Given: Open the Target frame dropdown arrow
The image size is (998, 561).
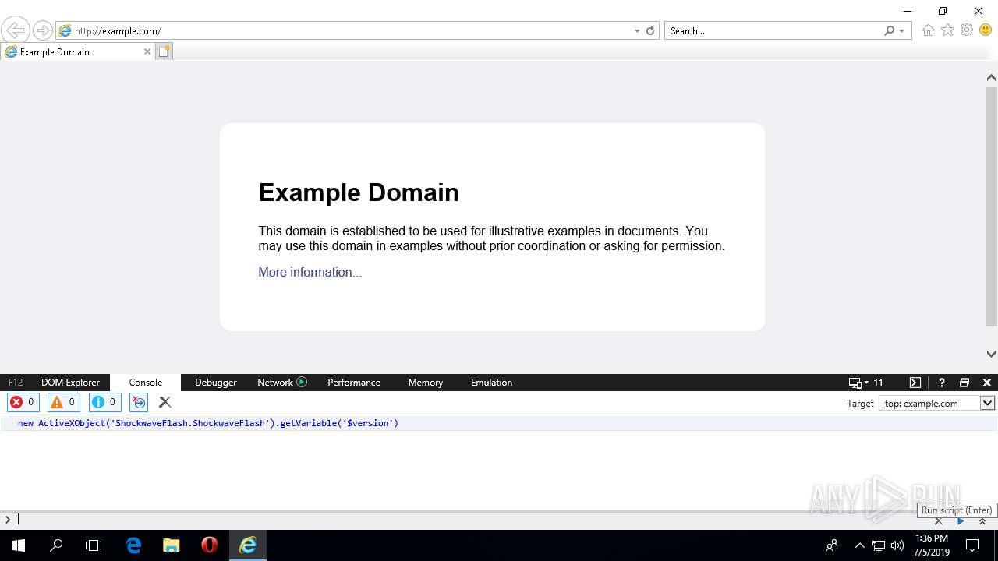Looking at the screenshot, I should click(x=987, y=403).
